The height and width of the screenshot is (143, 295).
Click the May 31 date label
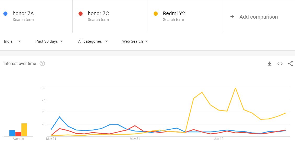click(x=135, y=139)
